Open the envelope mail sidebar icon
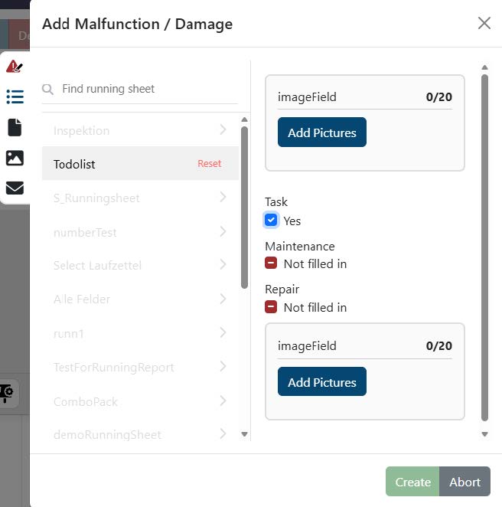Image resolution: width=502 pixels, height=507 pixels. pos(15,188)
